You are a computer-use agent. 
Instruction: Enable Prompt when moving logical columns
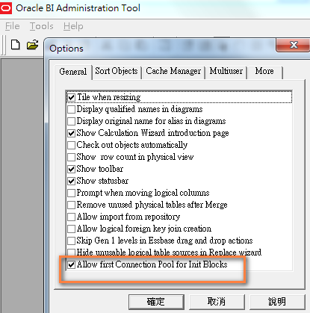click(71, 193)
